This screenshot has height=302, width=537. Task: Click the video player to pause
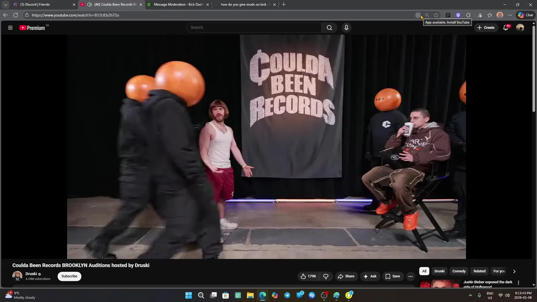[266, 147]
